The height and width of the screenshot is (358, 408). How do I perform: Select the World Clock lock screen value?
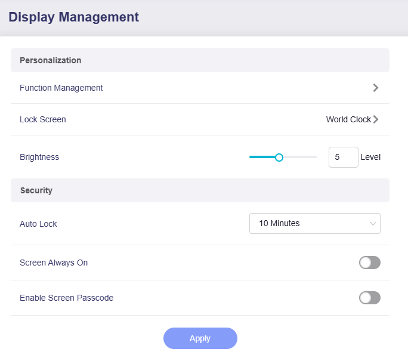(x=348, y=119)
